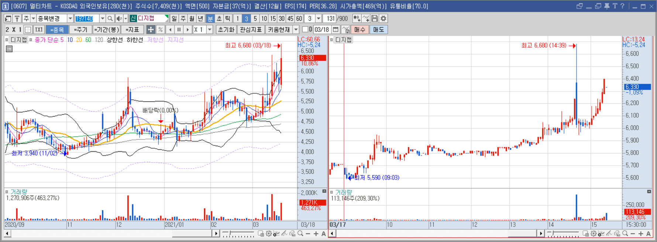Image resolution: width=657 pixels, height=242 pixels.
Task: Switch to the =지표 tab
Action: 133,30
